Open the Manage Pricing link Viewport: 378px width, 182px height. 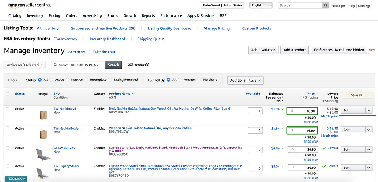217,28
